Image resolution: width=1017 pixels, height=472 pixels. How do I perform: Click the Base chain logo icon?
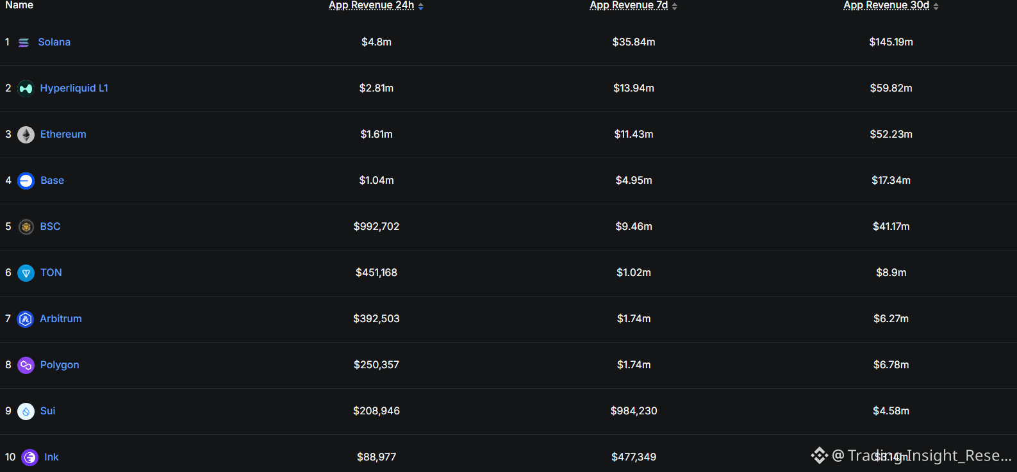click(x=26, y=181)
